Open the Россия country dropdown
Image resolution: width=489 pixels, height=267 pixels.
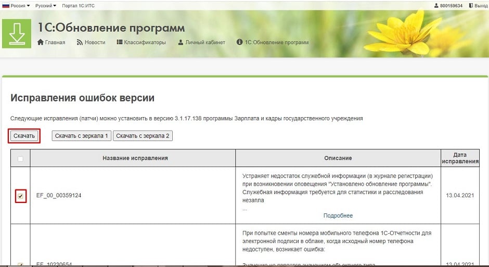click(x=16, y=5)
